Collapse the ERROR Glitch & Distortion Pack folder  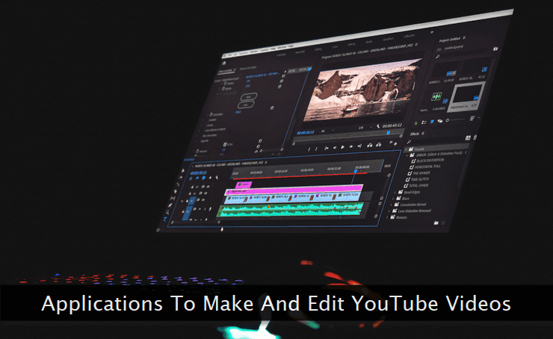click(x=407, y=155)
